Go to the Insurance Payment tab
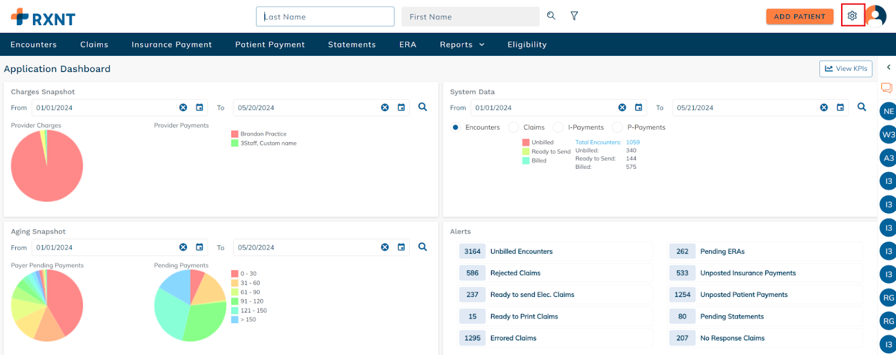 click(x=171, y=45)
